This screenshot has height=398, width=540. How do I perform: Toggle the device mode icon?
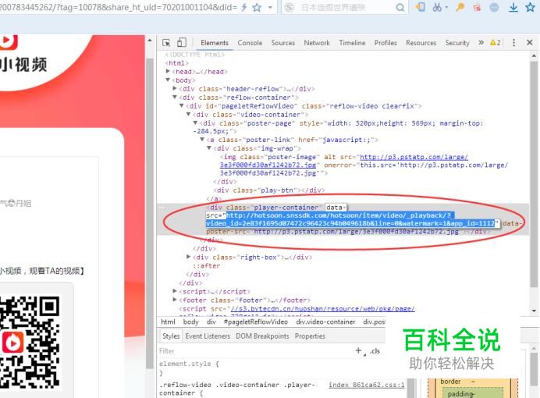click(x=182, y=42)
